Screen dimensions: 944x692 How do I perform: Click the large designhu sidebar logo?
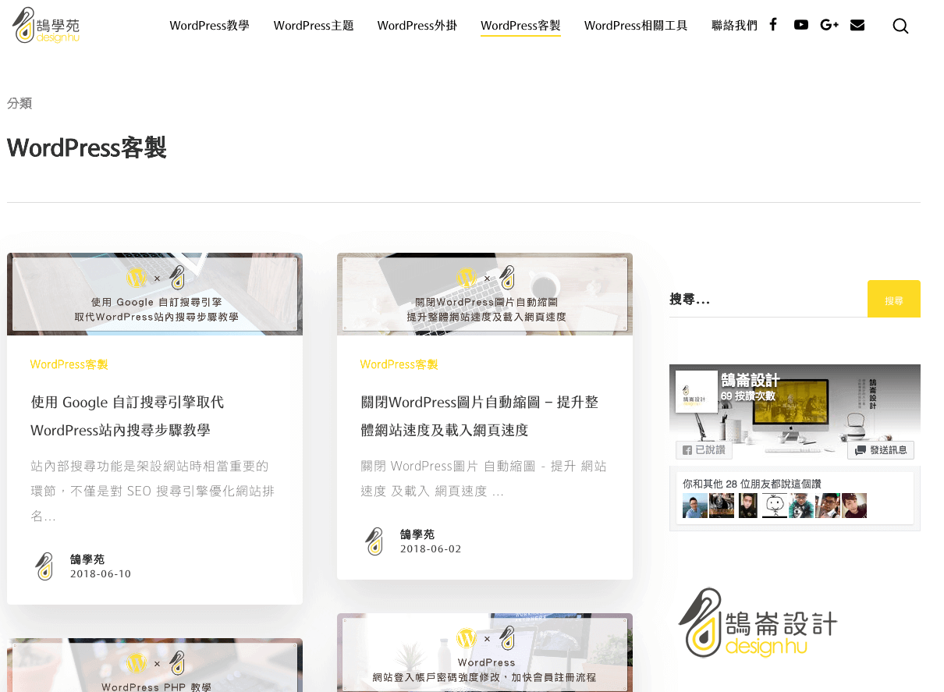(x=758, y=623)
